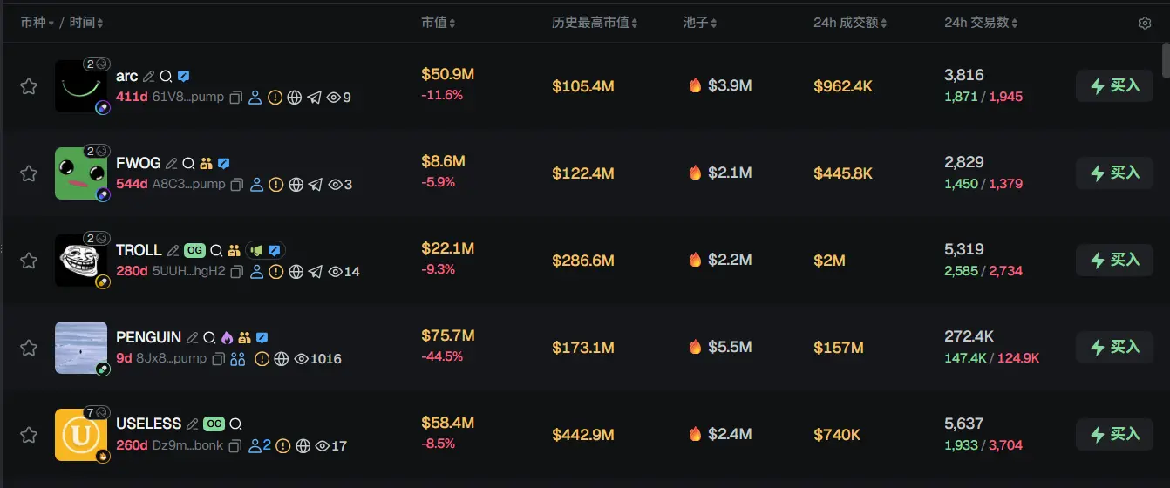
Task: Sort by 24h 成交额 column
Action: (x=850, y=23)
